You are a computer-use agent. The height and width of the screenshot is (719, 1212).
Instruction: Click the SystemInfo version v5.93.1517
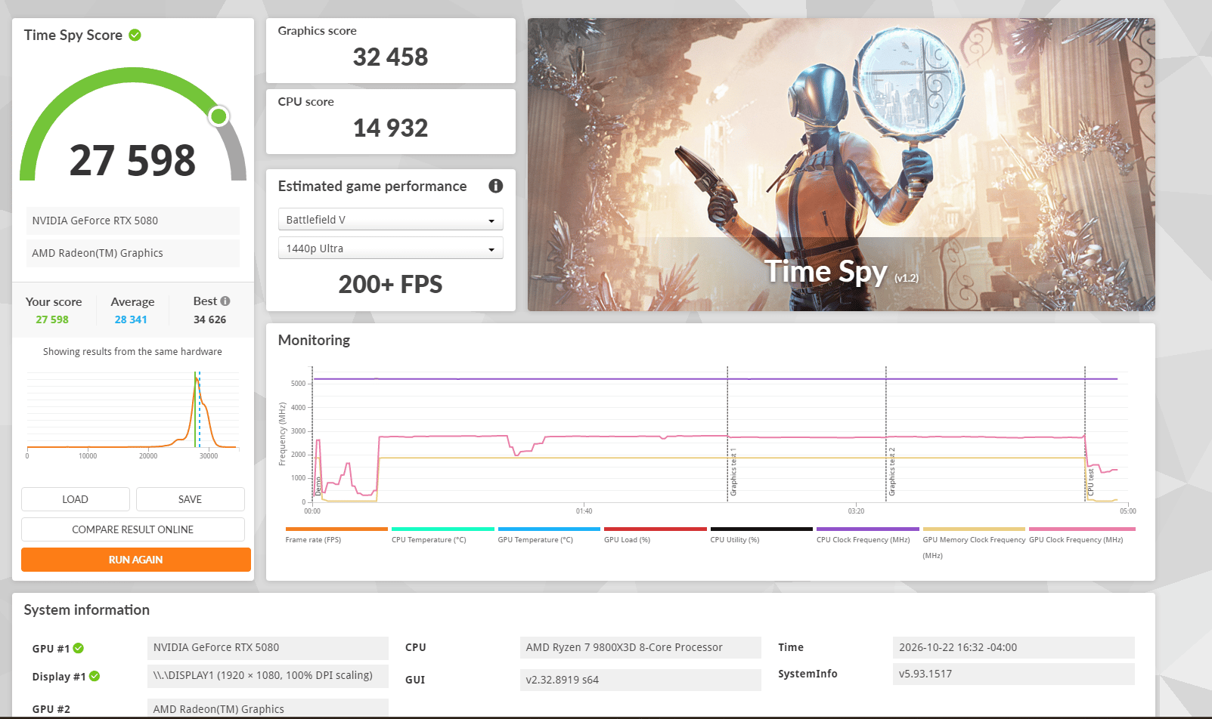[1014, 674]
